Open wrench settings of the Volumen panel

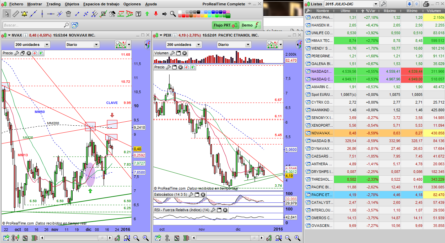(x=172, y=53)
